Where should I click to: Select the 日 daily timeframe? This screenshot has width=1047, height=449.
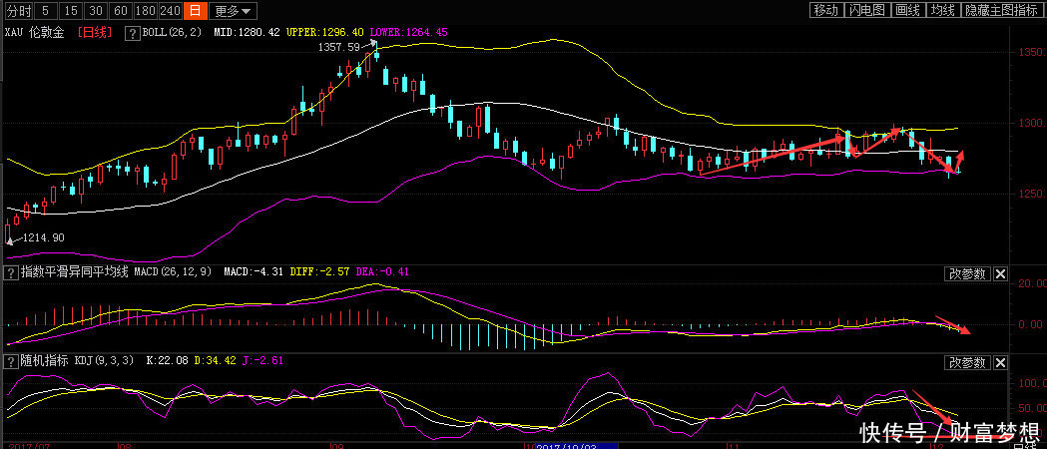[x=195, y=11]
